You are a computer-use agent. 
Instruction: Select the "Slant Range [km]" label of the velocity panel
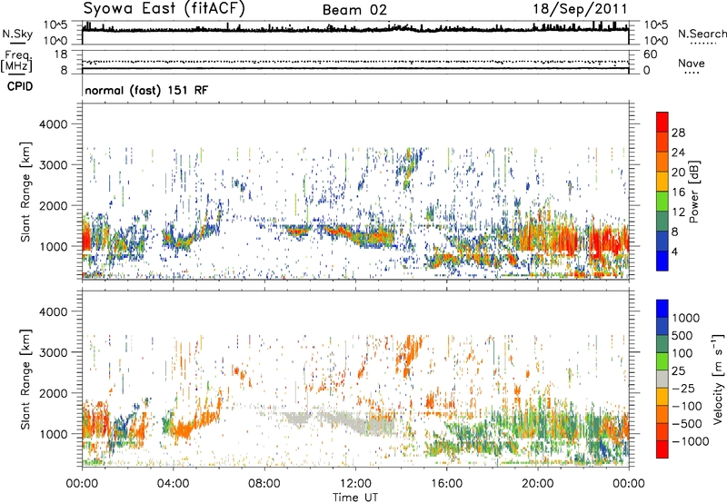pyautogui.click(x=25, y=379)
